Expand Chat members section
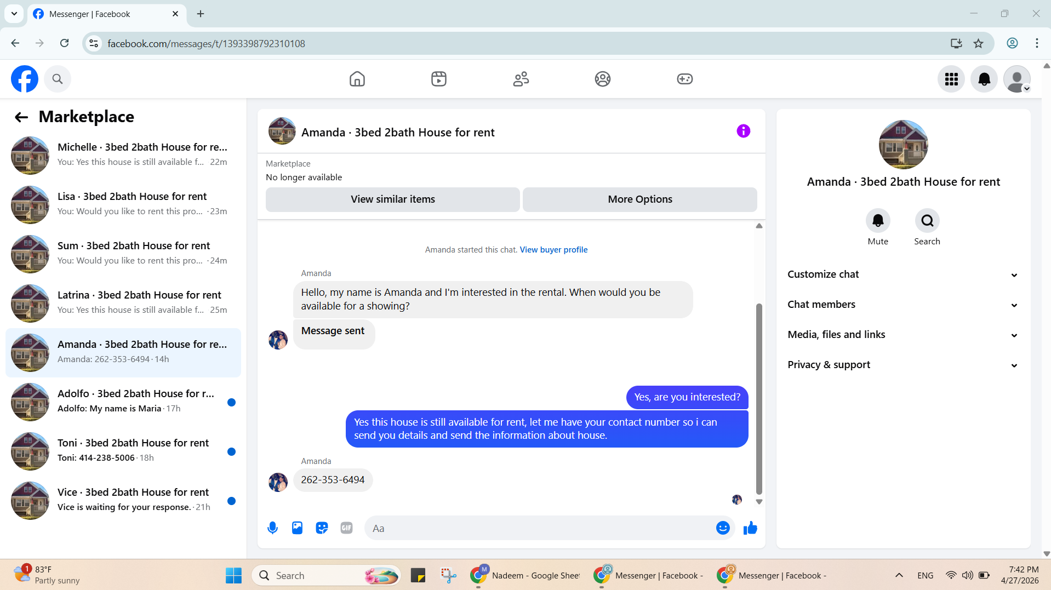1051x590 pixels. point(903,305)
